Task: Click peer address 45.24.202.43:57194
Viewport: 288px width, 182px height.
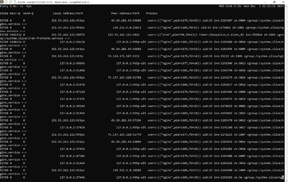Action: pyautogui.click(x=126, y=121)
